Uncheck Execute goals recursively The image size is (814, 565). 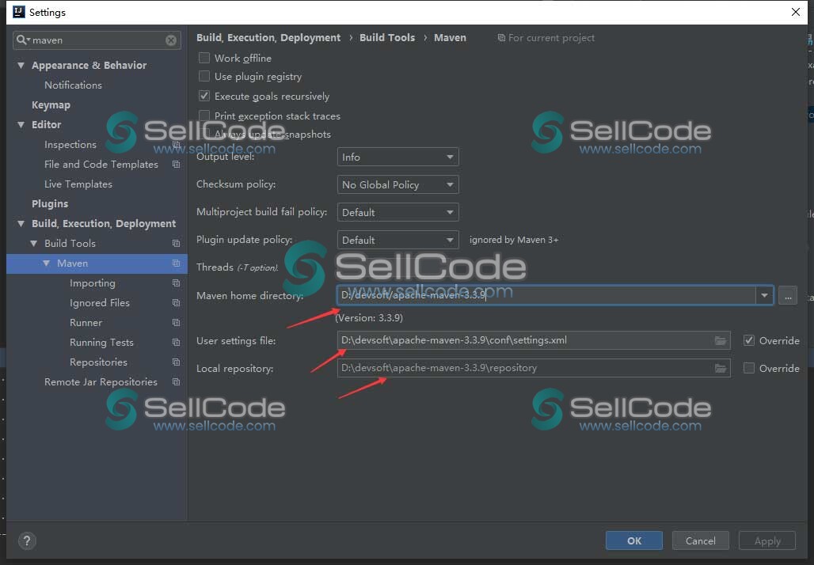pos(204,96)
